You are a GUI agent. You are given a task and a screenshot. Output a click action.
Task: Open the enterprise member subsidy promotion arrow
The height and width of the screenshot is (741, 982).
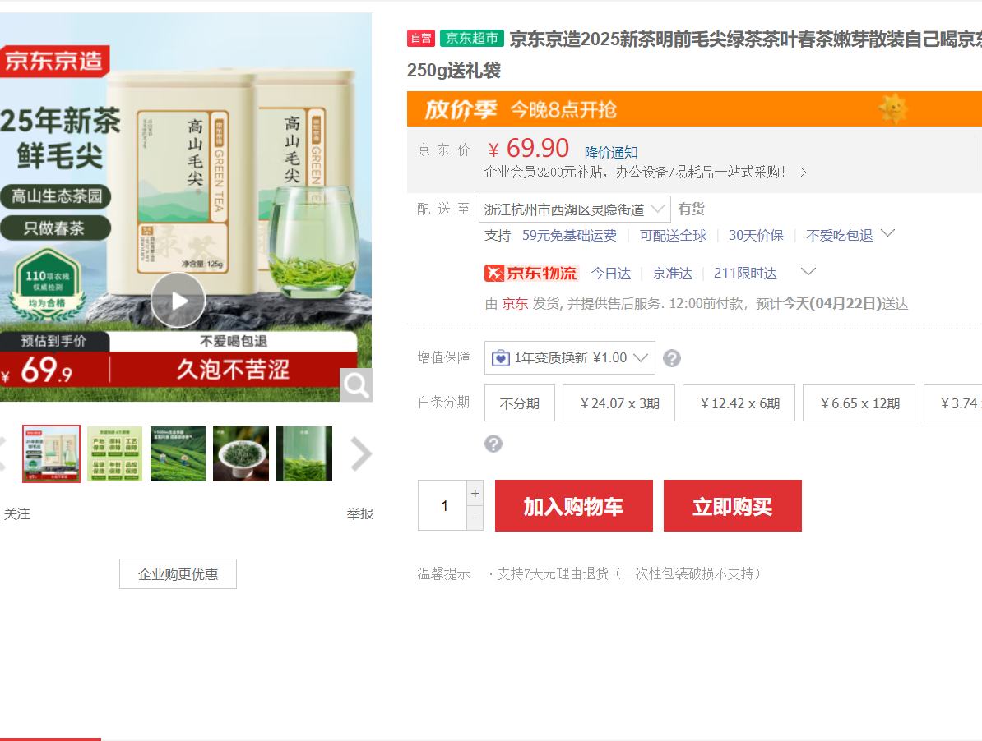(804, 172)
